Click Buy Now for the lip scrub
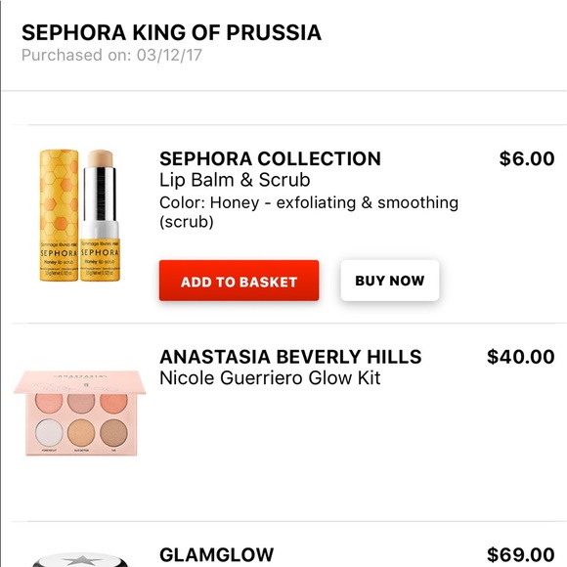 coord(390,281)
